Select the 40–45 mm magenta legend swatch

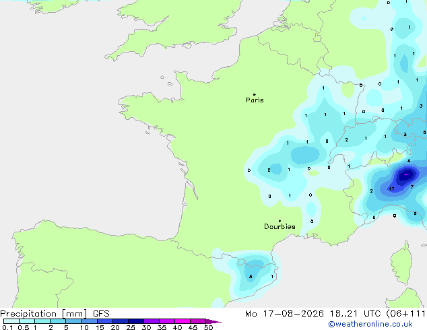pyautogui.click(x=183, y=321)
